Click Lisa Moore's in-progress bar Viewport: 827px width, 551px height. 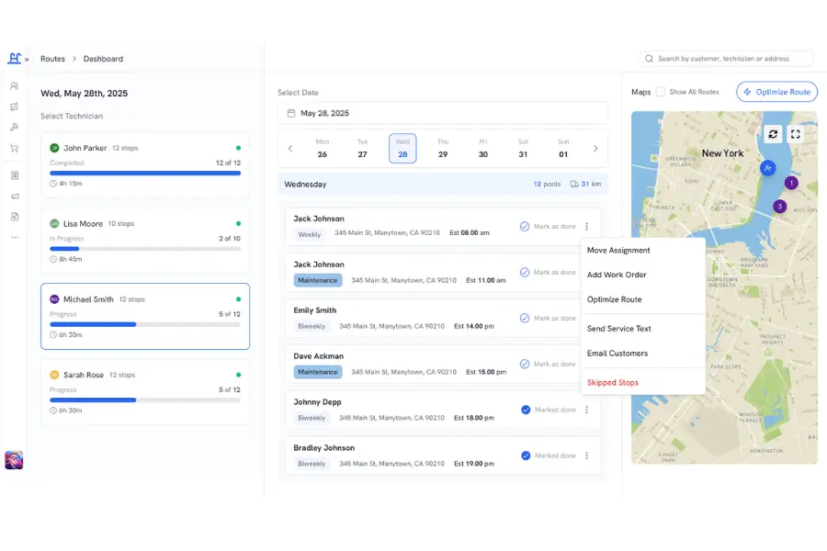[145, 249]
